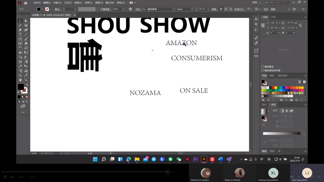Select the Hand tool
This screenshot has height=182, width=324.
[20, 80]
